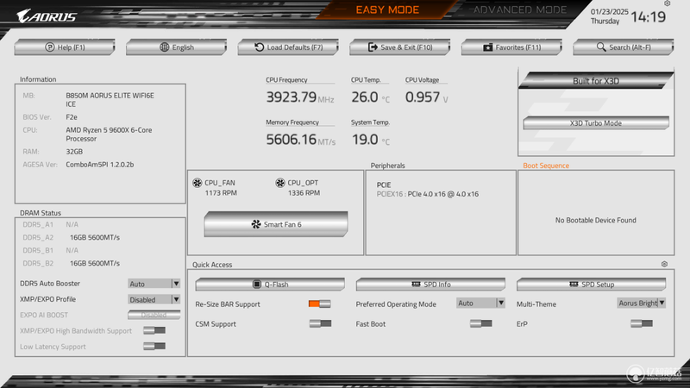Click the Save & Exit (F10) button
This screenshot has height=388, width=690.
pos(400,47)
